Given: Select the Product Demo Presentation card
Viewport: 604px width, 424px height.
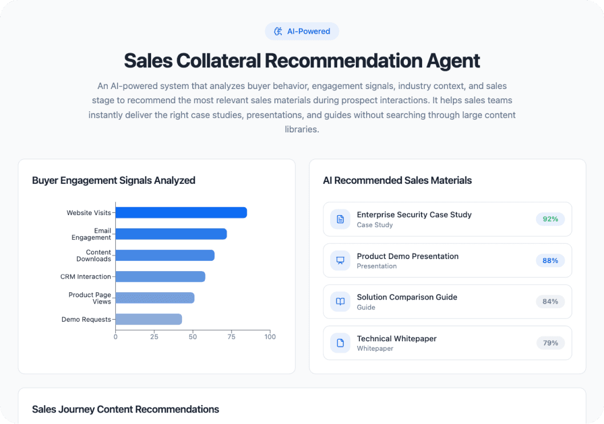Looking at the screenshot, I should click(447, 260).
